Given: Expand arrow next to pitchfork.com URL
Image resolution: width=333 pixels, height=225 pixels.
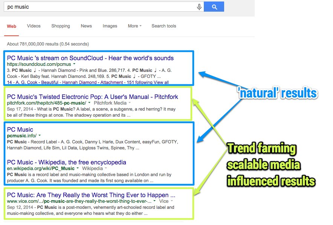Looking at the screenshot, I should click(89, 103).
